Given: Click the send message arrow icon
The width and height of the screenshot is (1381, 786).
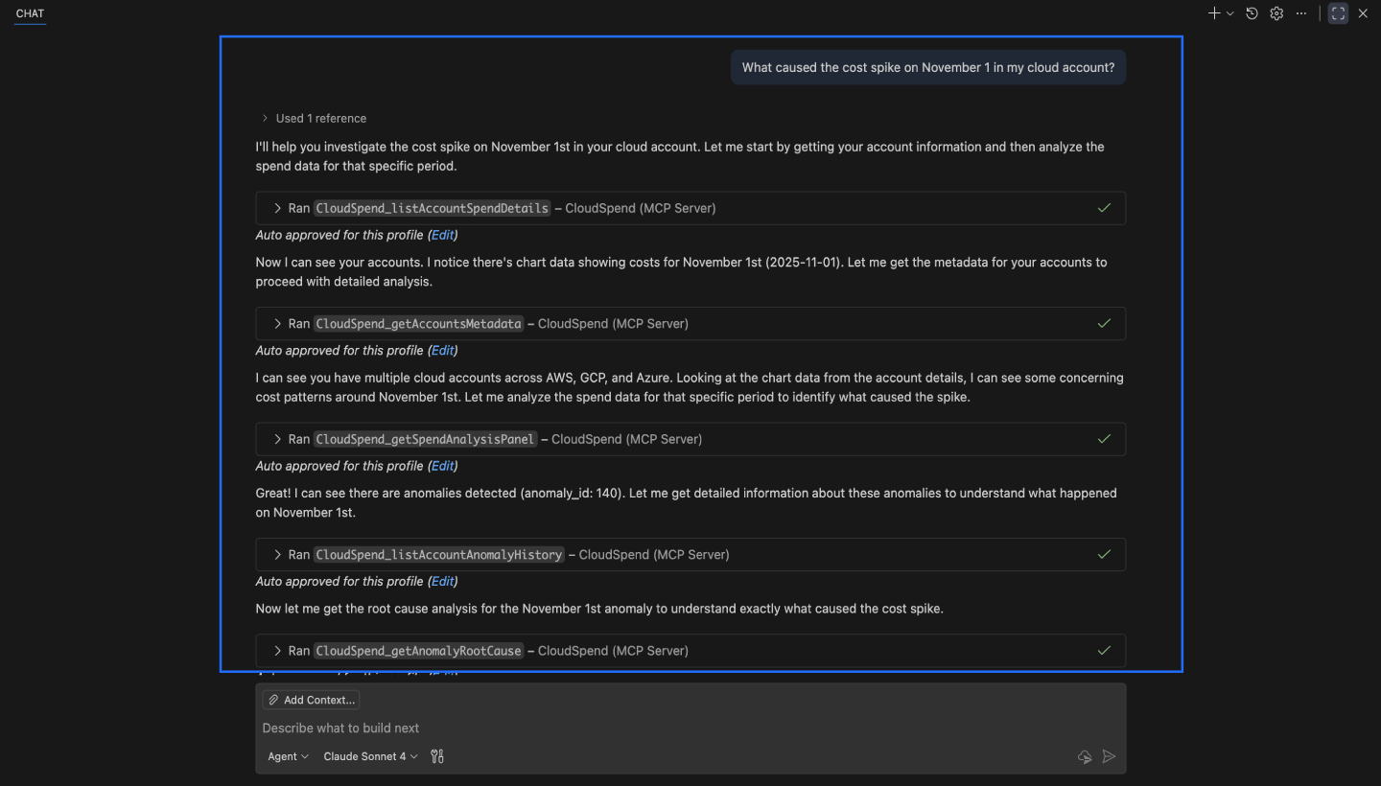Looking at the screenshot, I should 1109,756.
